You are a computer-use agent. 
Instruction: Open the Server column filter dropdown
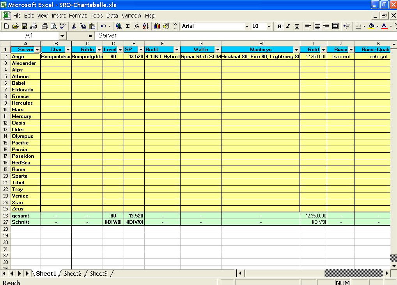pyautogui.click(x=37, y=50)
